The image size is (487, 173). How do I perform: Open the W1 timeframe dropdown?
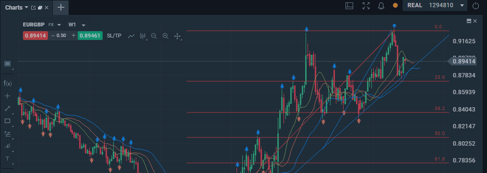[83, 25]
